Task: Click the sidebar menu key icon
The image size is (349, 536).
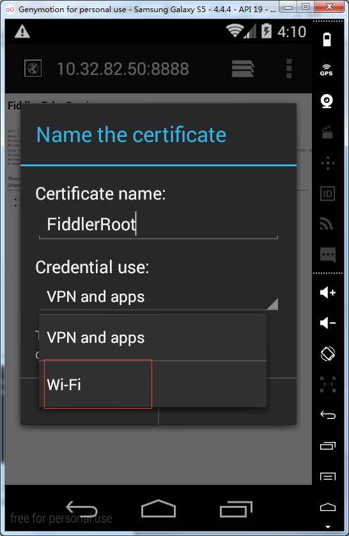Action: coord(328,476)
